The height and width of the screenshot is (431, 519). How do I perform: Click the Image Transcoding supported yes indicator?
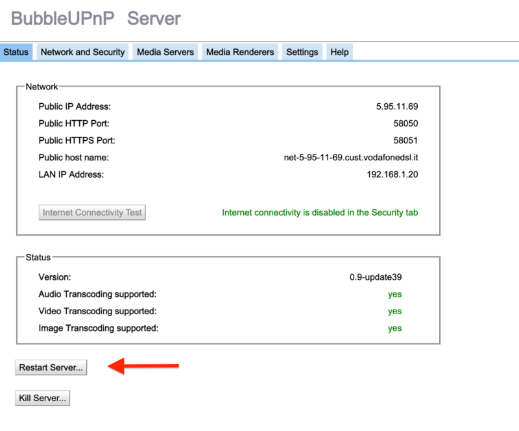[x=394, y=328]
